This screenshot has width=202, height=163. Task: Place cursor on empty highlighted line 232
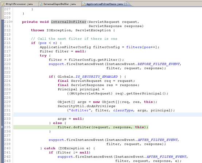pyautogui.click(x=108, y=115)
